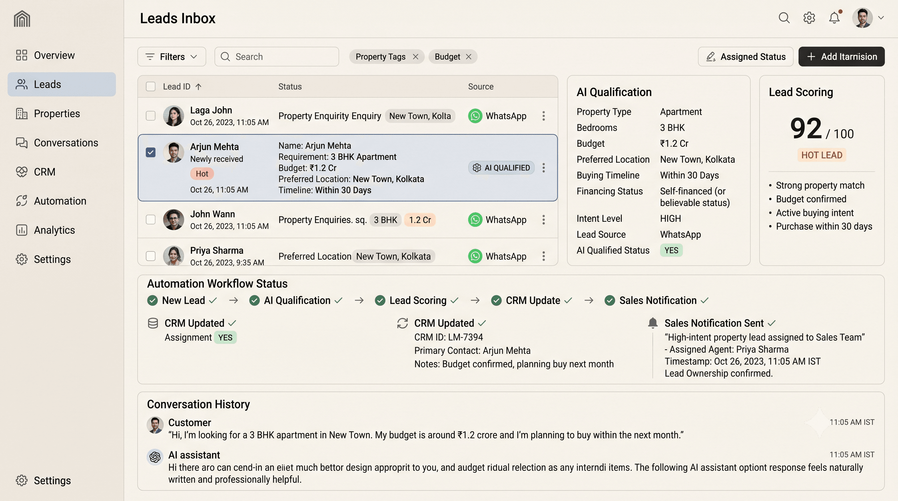Click the user profile avatar
The height and width of the screenshot is (501, 898).
click(x=862, y=18)
